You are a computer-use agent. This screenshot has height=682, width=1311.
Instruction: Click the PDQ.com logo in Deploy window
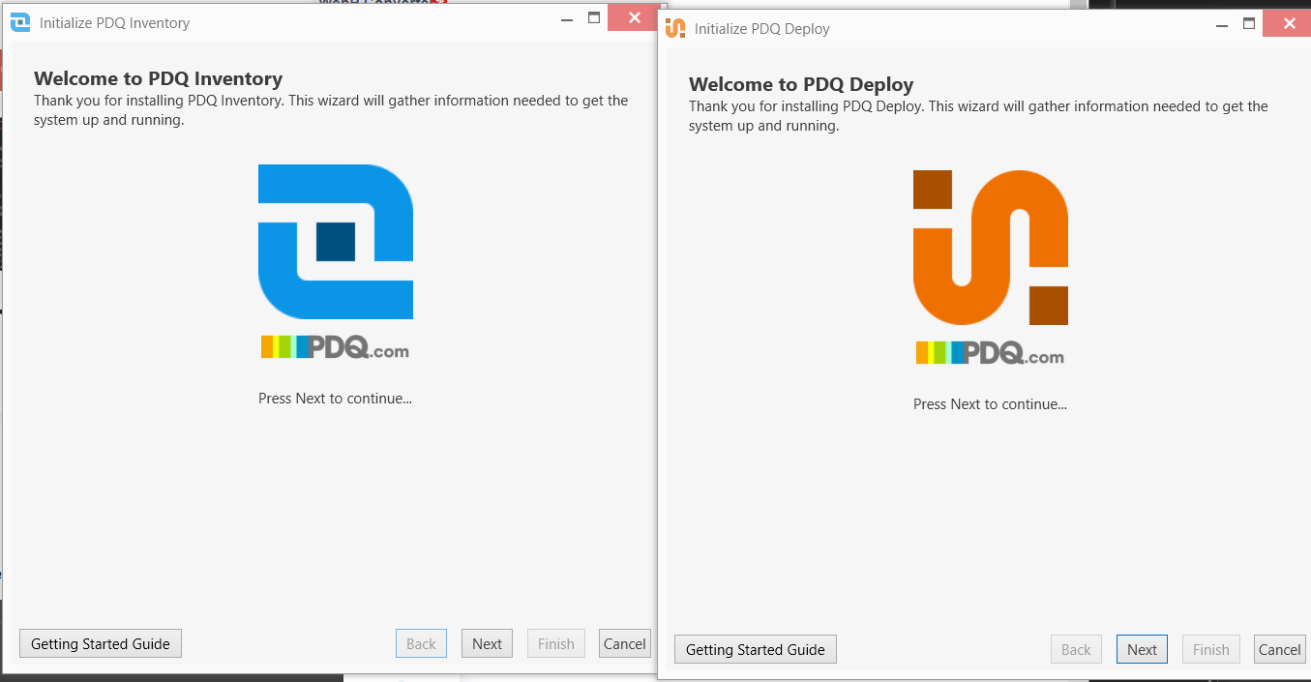pyautogui.click(x=990, y=352)
